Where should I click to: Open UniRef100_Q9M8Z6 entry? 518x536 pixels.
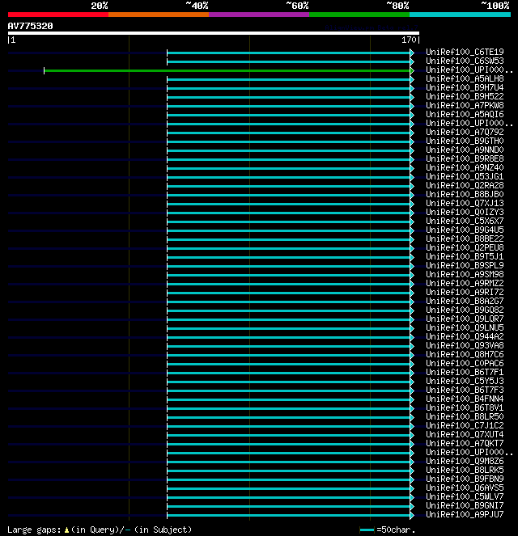[465, 461]
